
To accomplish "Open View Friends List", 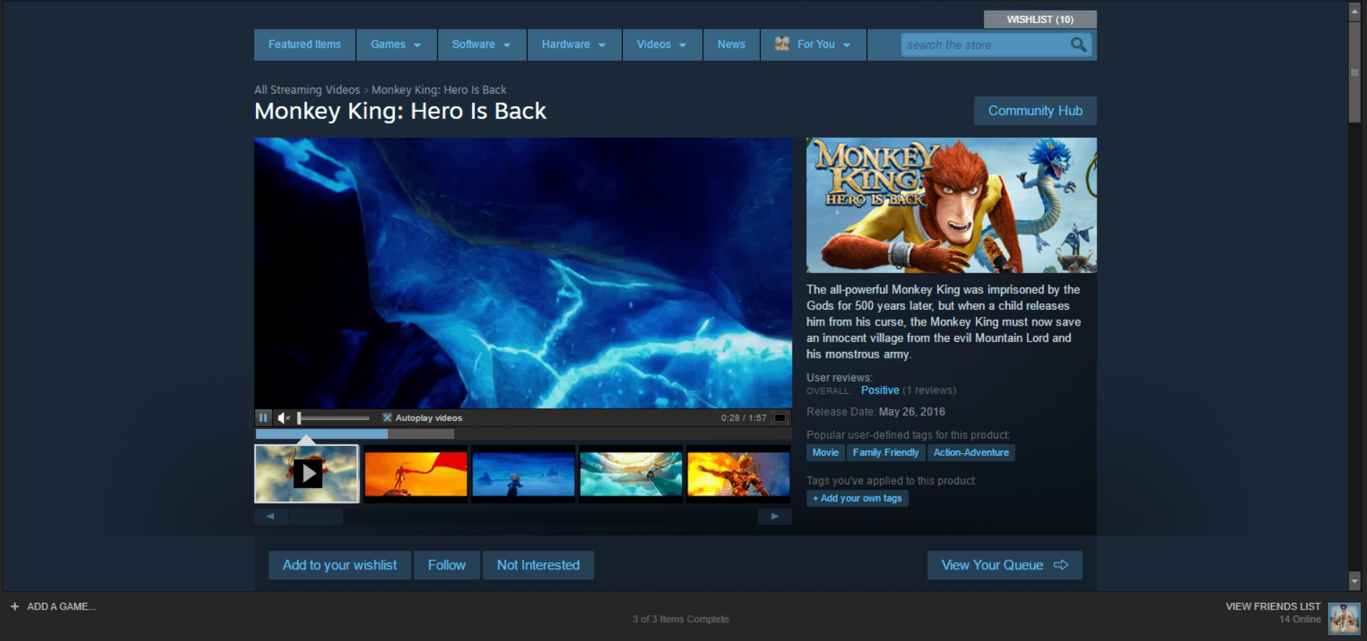I will tap(1273, 607).
